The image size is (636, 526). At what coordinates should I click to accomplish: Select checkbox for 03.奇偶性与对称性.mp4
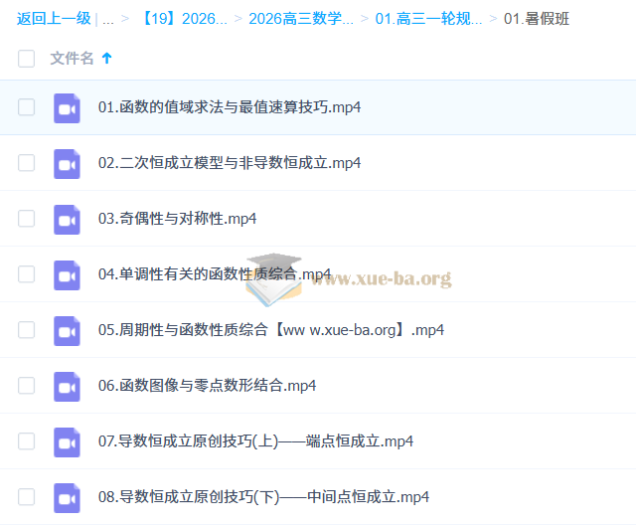click(x=26, y=219)
